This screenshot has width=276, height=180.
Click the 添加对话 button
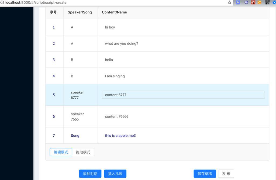(x=90, y=174)
